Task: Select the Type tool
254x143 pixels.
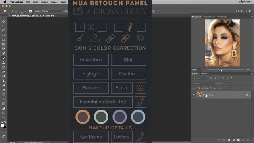Action: pyautogui.click(x=4, y=95)
